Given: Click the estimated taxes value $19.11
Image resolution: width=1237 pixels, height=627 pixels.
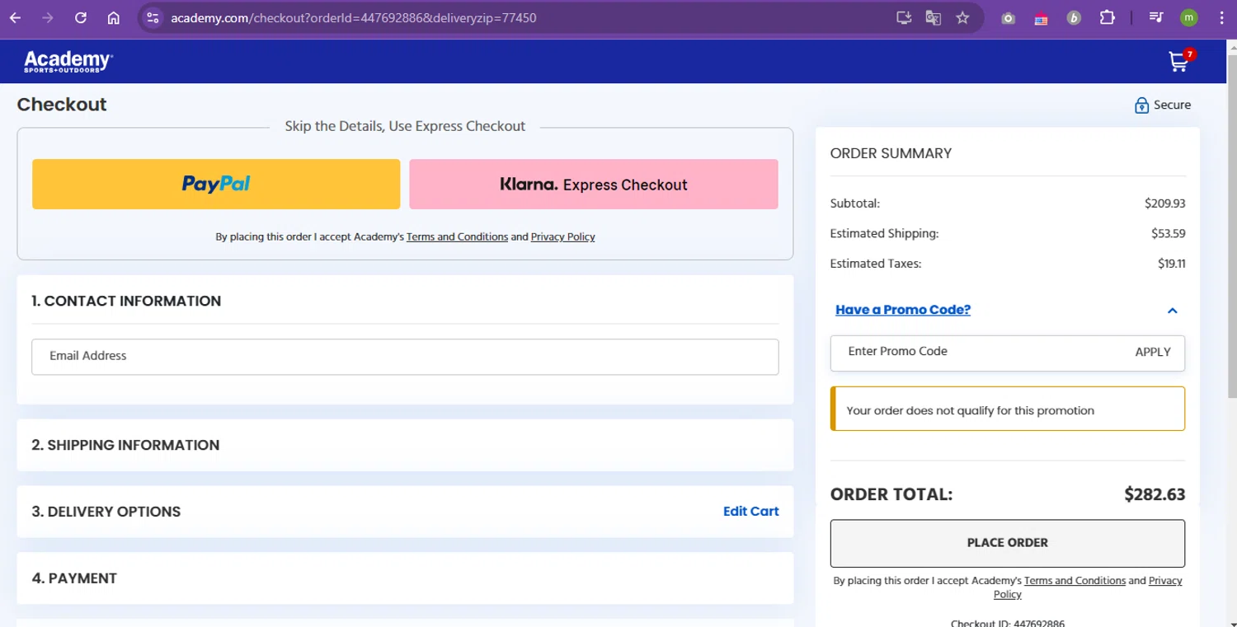Looking at the screenshot, I should coord(1171,264).
